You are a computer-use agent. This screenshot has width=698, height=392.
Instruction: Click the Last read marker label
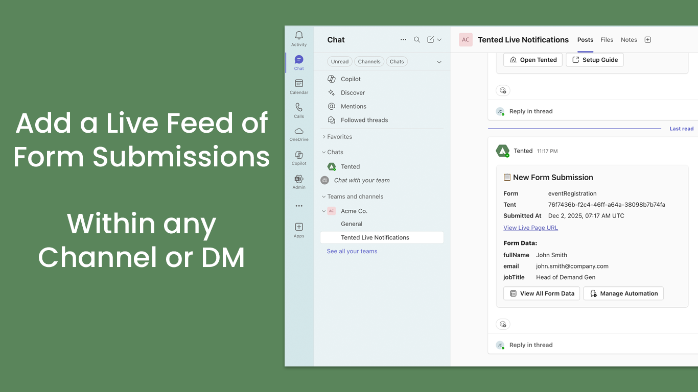tap(682, 129)
